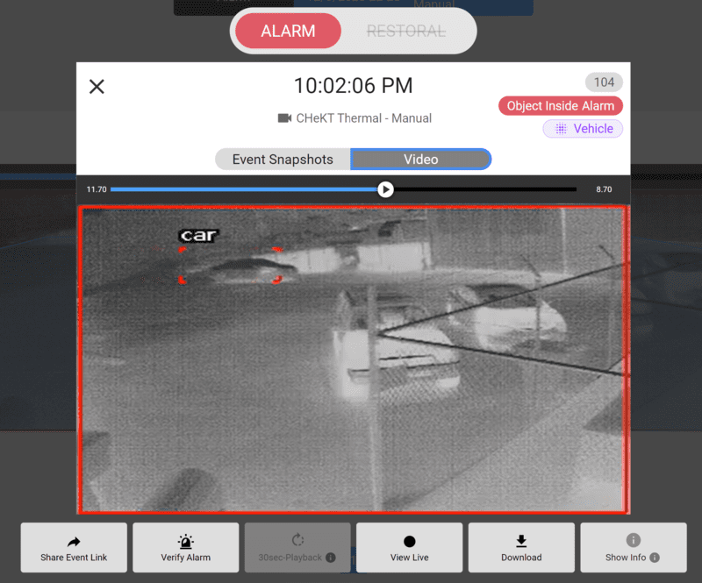
Task: Close the event popup with the X
Action: 97,86
